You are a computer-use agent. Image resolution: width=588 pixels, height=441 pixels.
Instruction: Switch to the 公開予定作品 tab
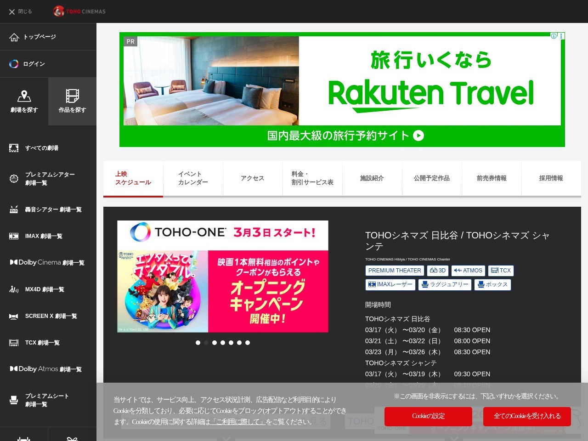pyautogui.click(x=432, y=178)
